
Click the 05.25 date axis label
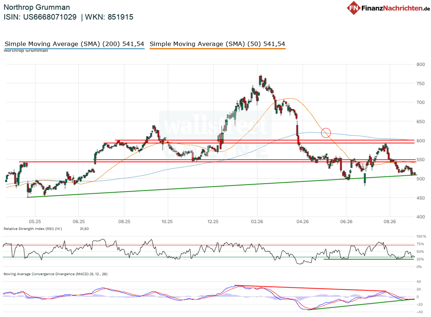[x=35, y=222]
